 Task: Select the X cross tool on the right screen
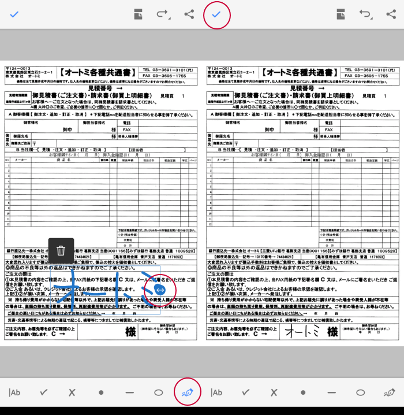[x=274, y=392]
